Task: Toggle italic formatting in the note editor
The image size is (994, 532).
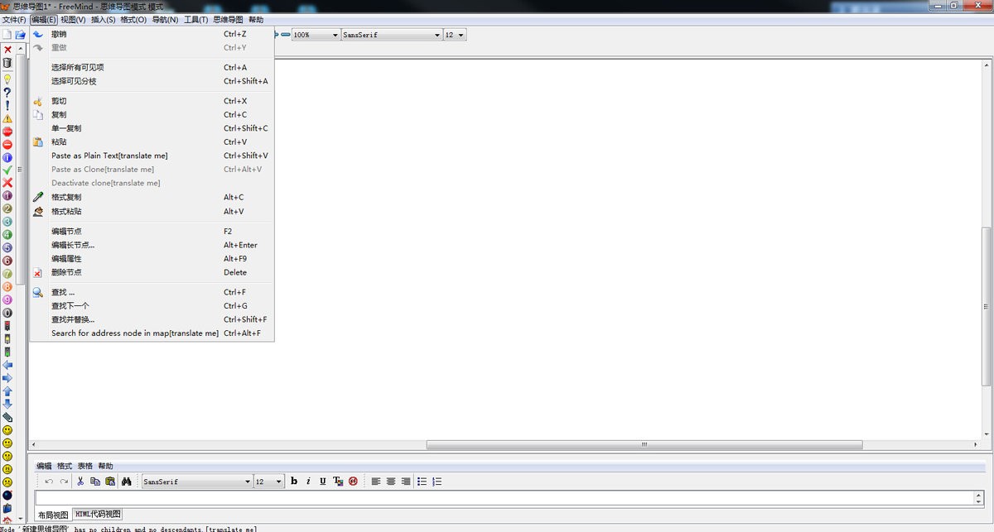Action: pos(308,481)
